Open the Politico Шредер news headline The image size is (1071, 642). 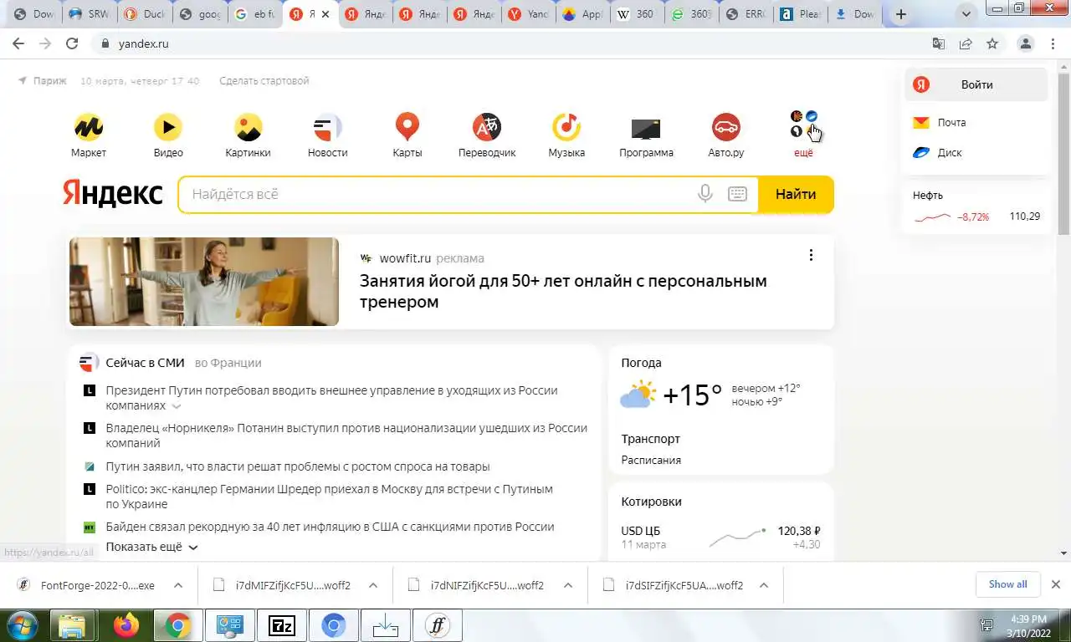point(329,497)
